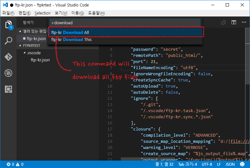The width and height of the screenshot is (250, 168).
Task: Click the "closure" key on line 17
Action: pyautogui.click(x=142, y=129)
